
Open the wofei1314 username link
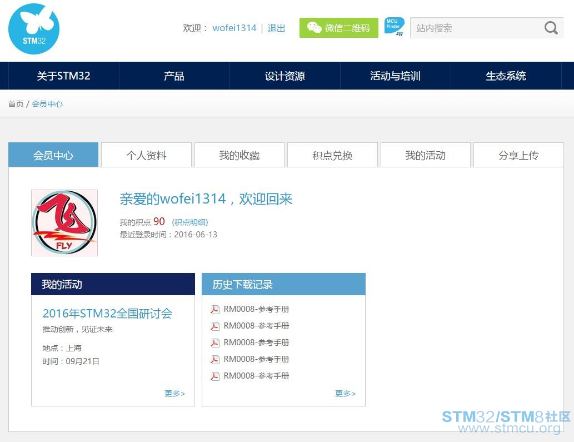coord(234,28)
